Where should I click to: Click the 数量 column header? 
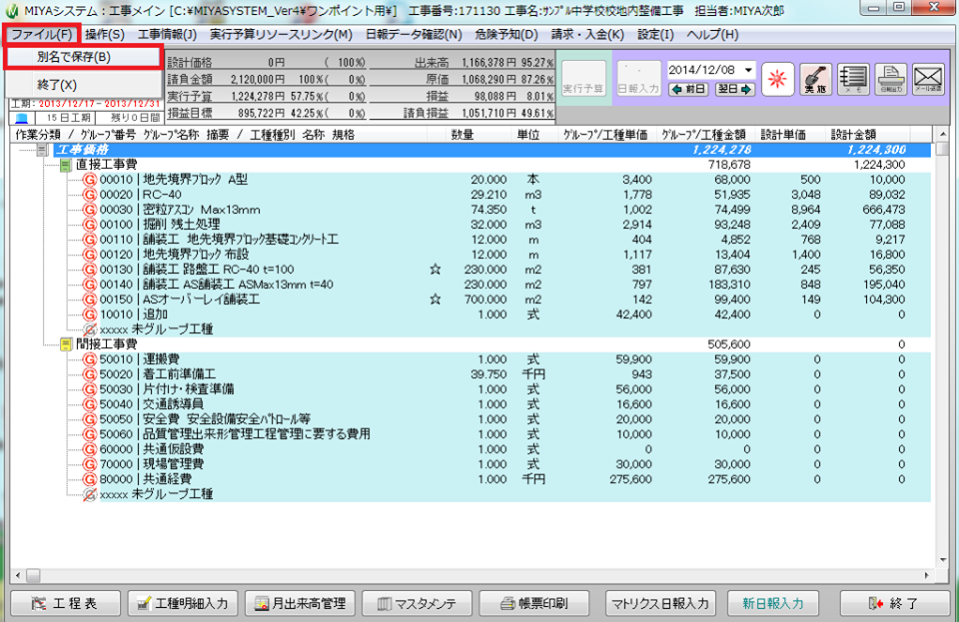(x=462, y=135)
